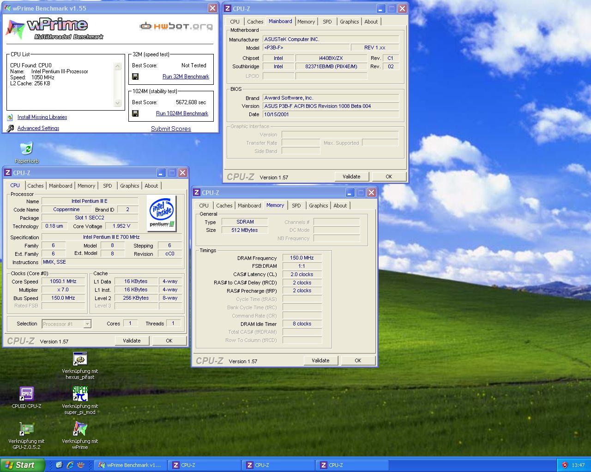Open the Start menu

click(x=23, y=465)
